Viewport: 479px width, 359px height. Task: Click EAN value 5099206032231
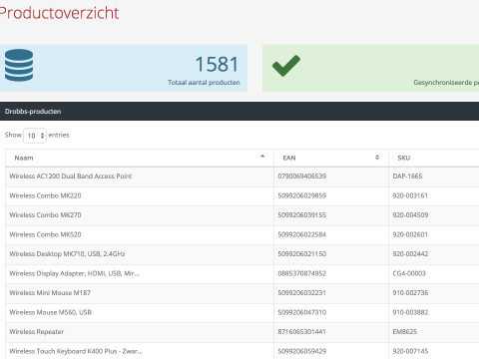(x=302, y=293)
